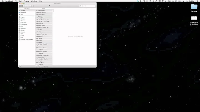Viewport: 200px width, 112px height.
Task: Open the PDF collection
Action: point(27,34)
